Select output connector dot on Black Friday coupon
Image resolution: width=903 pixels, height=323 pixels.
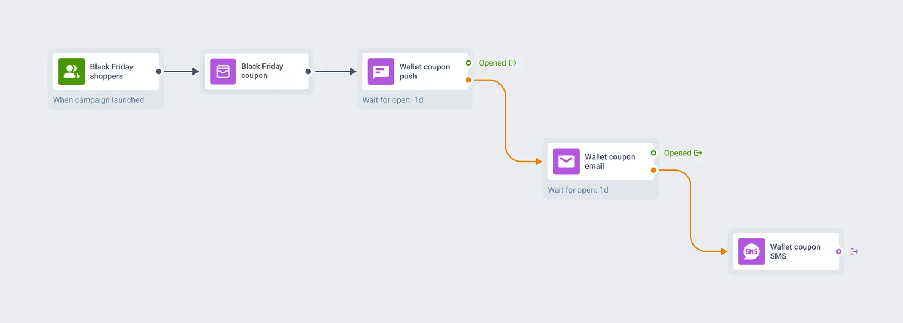coord(308,72)
